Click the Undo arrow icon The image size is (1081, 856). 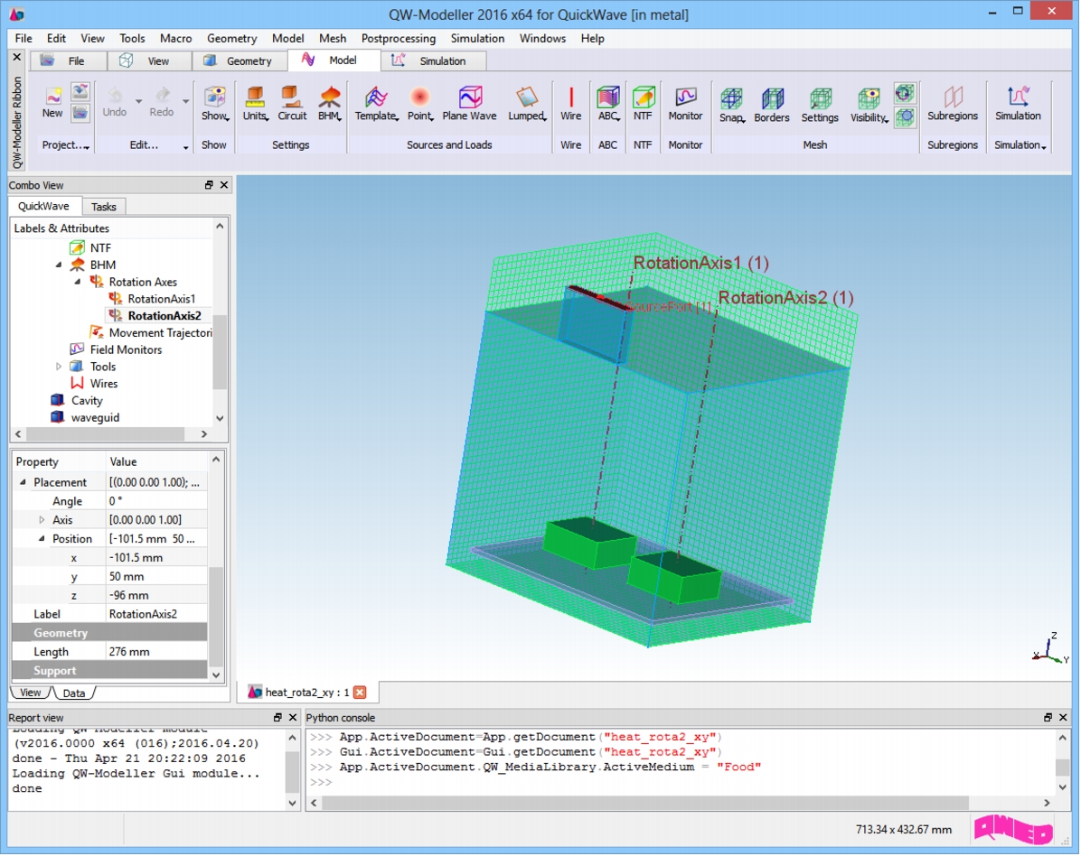[115, 96]
